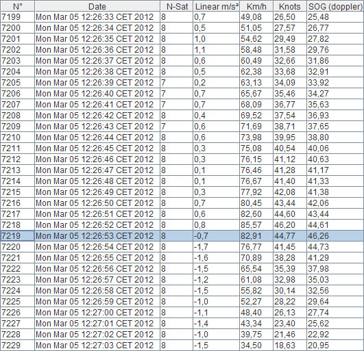Click the 34,50 Km/h cell
This screenshot has width=364, height=351.
click(256, 346)
